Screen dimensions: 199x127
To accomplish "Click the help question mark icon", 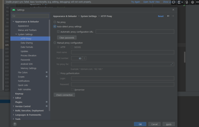I will click(14, 124).
